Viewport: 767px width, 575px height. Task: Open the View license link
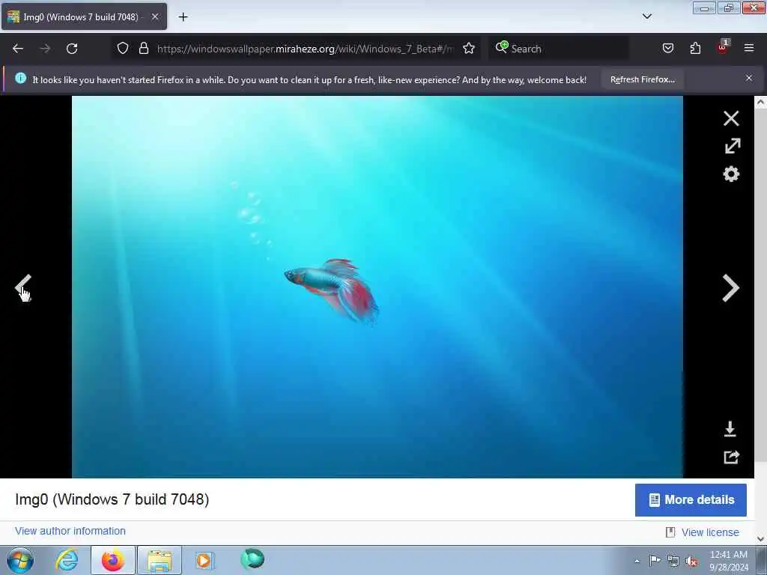tap(710, 532)
